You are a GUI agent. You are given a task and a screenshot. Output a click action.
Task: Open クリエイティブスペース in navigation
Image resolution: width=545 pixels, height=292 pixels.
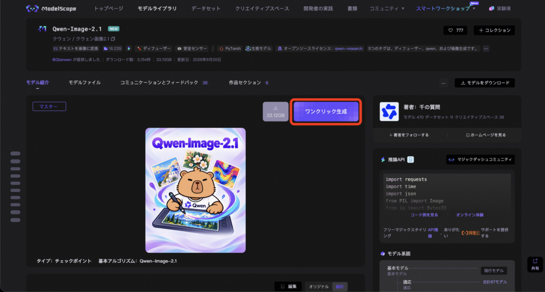[x=262, y=8]
